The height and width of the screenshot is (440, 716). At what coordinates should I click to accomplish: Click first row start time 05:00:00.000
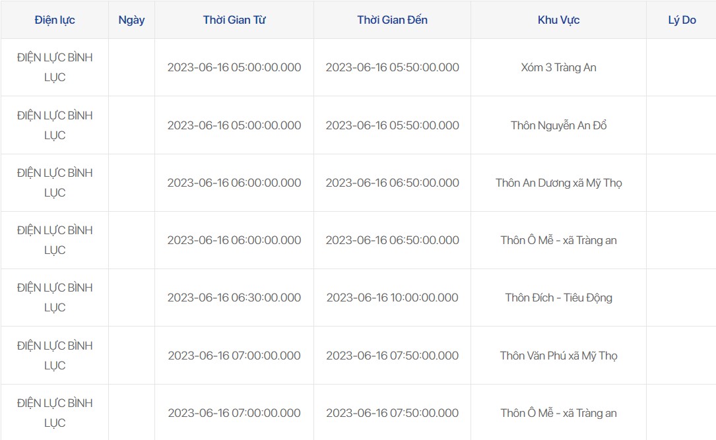(234, 67)
